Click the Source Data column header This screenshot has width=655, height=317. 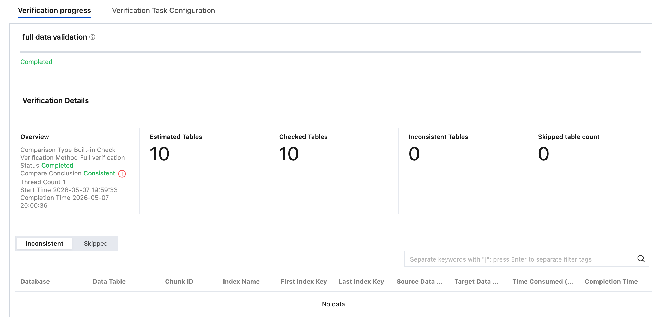419,282
